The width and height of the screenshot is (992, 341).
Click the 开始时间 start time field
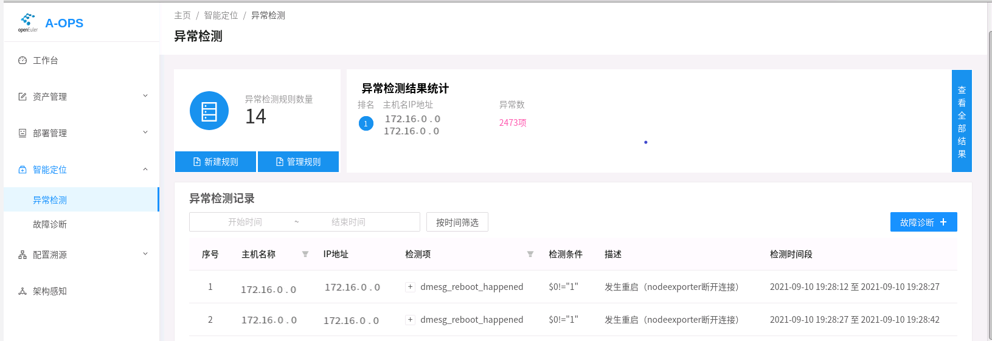click(x=245, y=222)
